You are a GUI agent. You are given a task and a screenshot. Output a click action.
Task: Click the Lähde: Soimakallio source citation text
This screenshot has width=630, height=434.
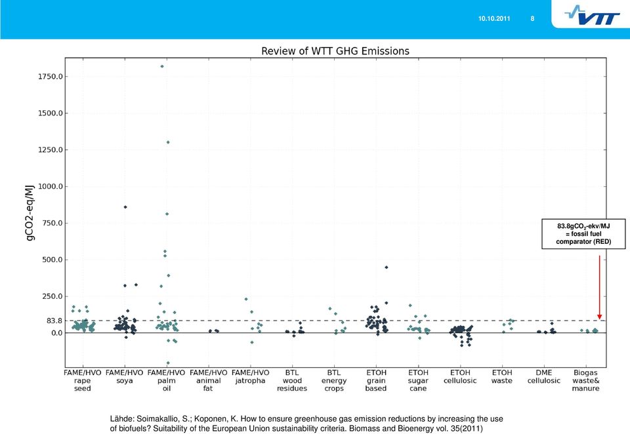pos(306,424)
